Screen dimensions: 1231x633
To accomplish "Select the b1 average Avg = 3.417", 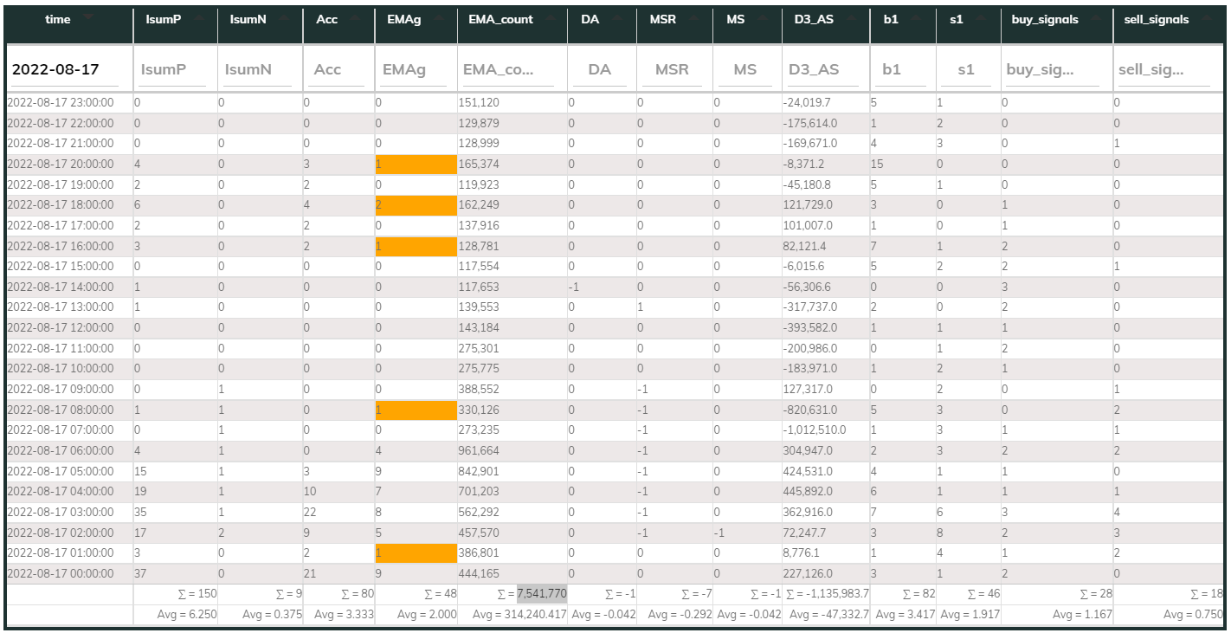I will coord(904,614).
